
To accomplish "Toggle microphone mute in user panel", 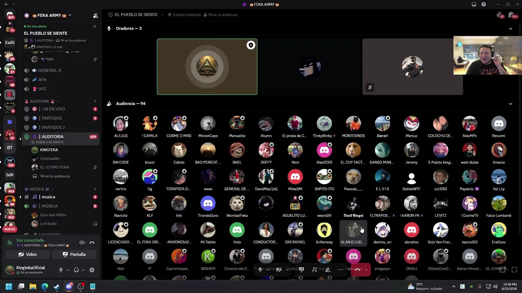I will coord(61,270).
